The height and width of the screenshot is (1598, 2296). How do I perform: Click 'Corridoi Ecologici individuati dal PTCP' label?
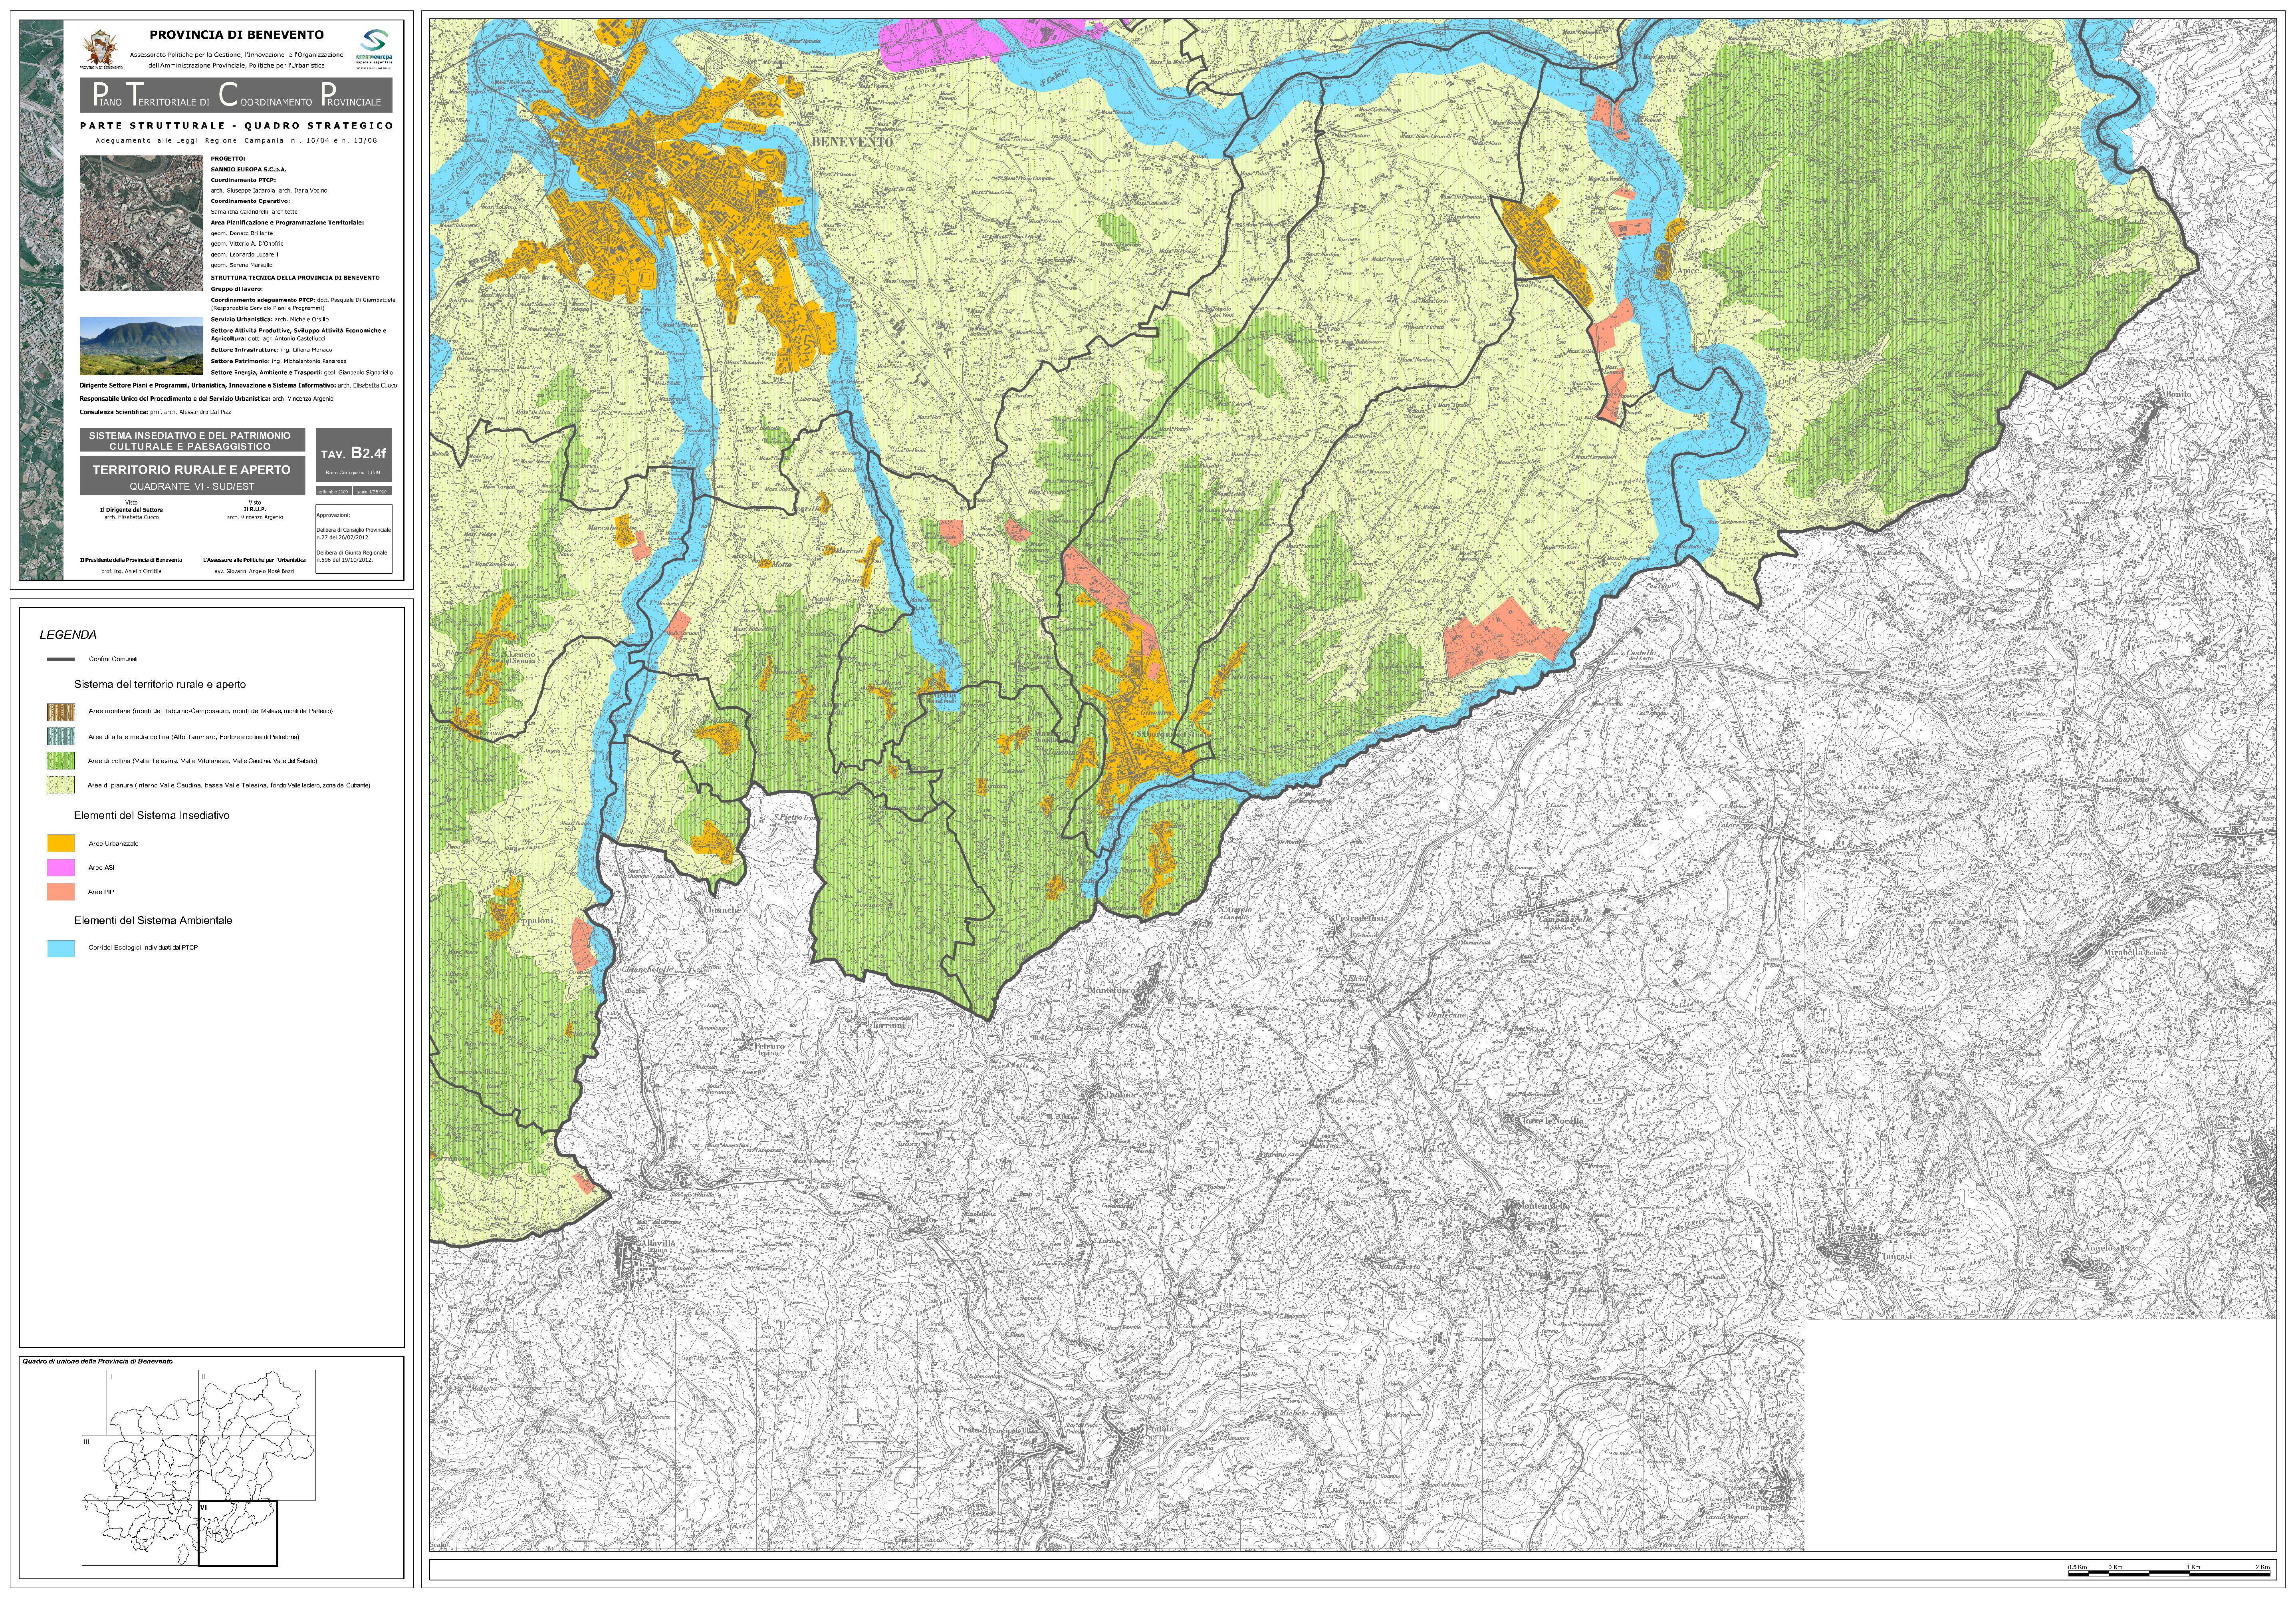click(x=143, y=948)
